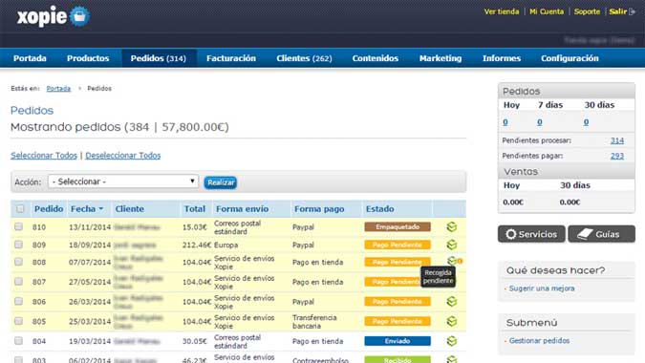Viewport: 645px width, 363px height.
Task: Check the box for order 807
Action: [x=18, y=282]
